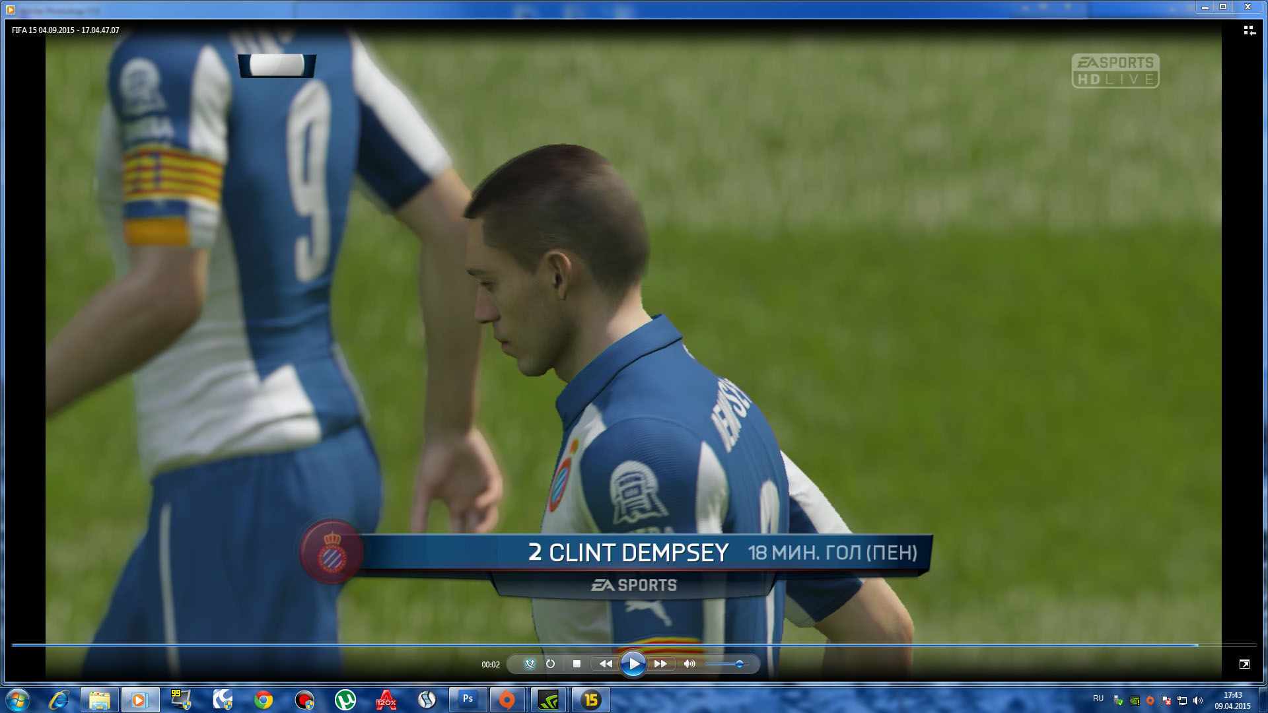Click the video seek progress bar
The image size is (1268, 713).
(x=634, y=645)
